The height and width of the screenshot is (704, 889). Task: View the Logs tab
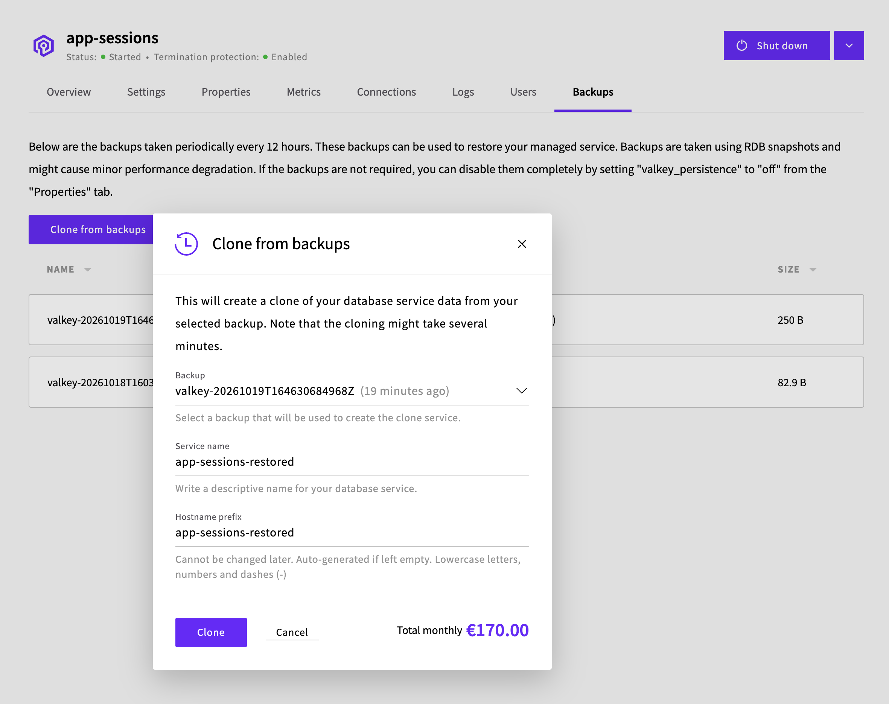pos(463,92)
